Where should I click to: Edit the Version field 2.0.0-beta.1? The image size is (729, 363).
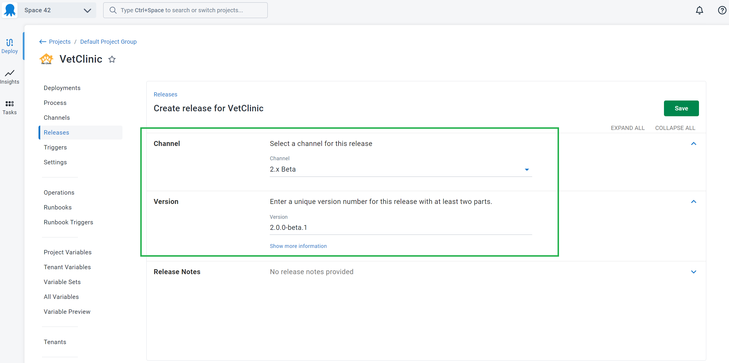(401, 228)
